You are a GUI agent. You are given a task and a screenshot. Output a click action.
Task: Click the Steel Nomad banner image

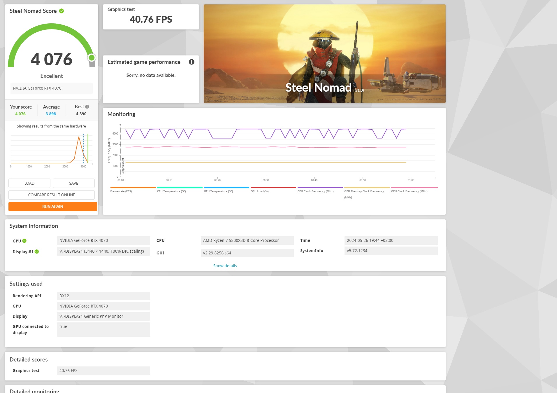[x=325, y=54]
